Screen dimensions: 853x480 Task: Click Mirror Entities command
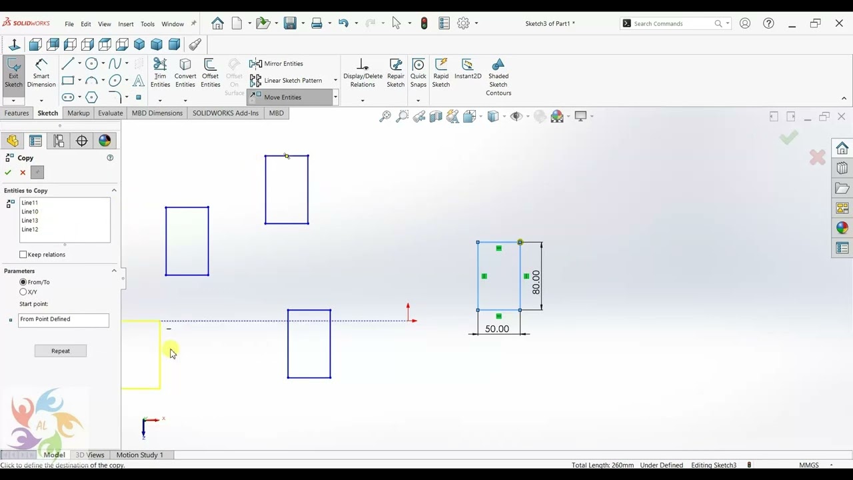277,63
